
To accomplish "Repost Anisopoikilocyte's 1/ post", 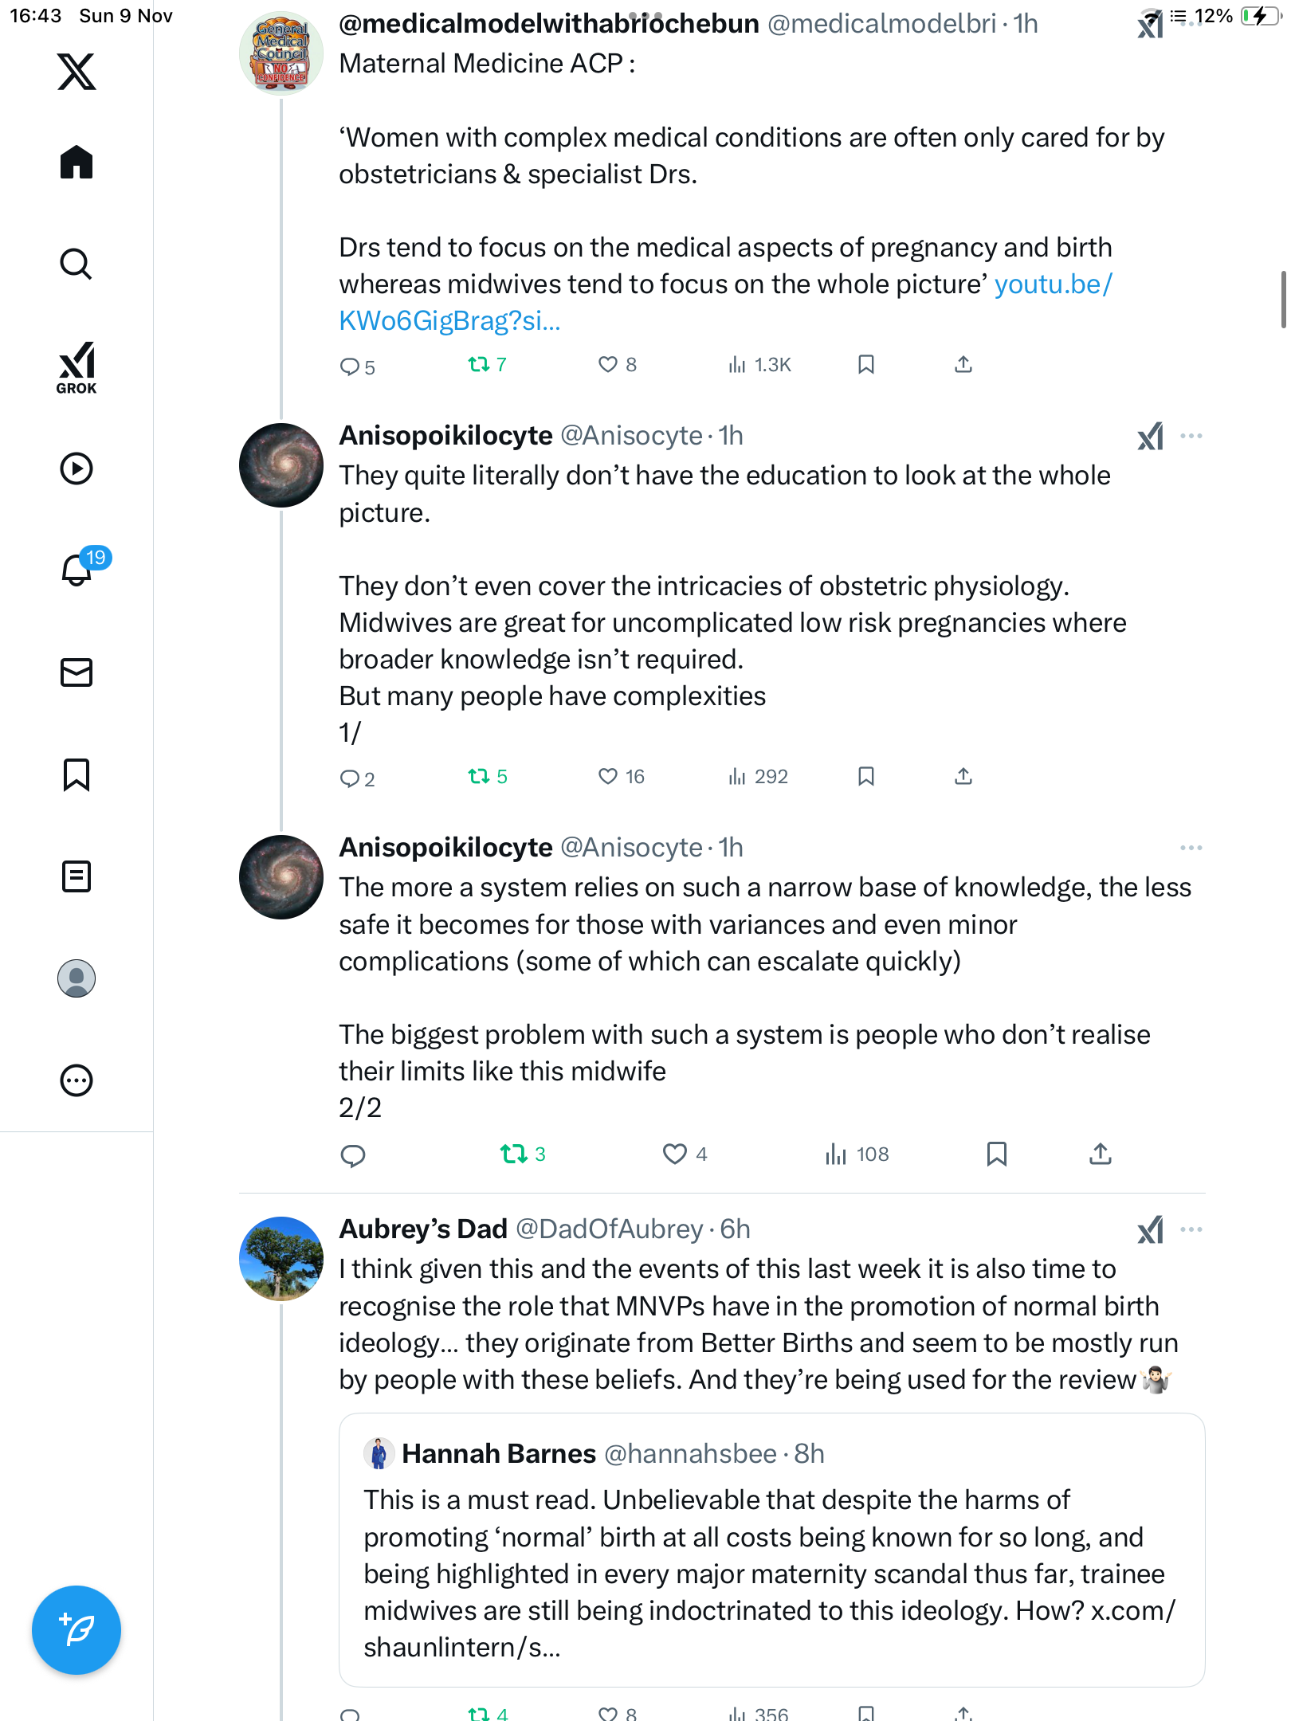I will (x=479, y=776).
